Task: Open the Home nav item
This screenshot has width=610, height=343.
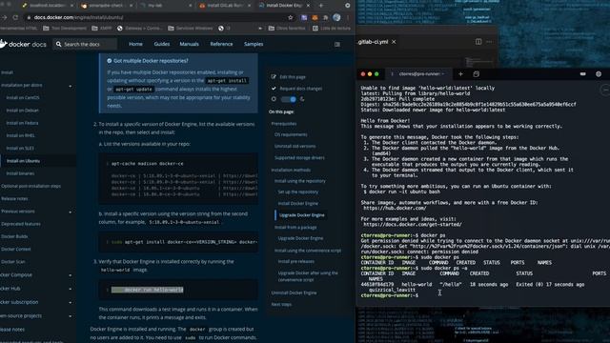Action: coord(135,44)
